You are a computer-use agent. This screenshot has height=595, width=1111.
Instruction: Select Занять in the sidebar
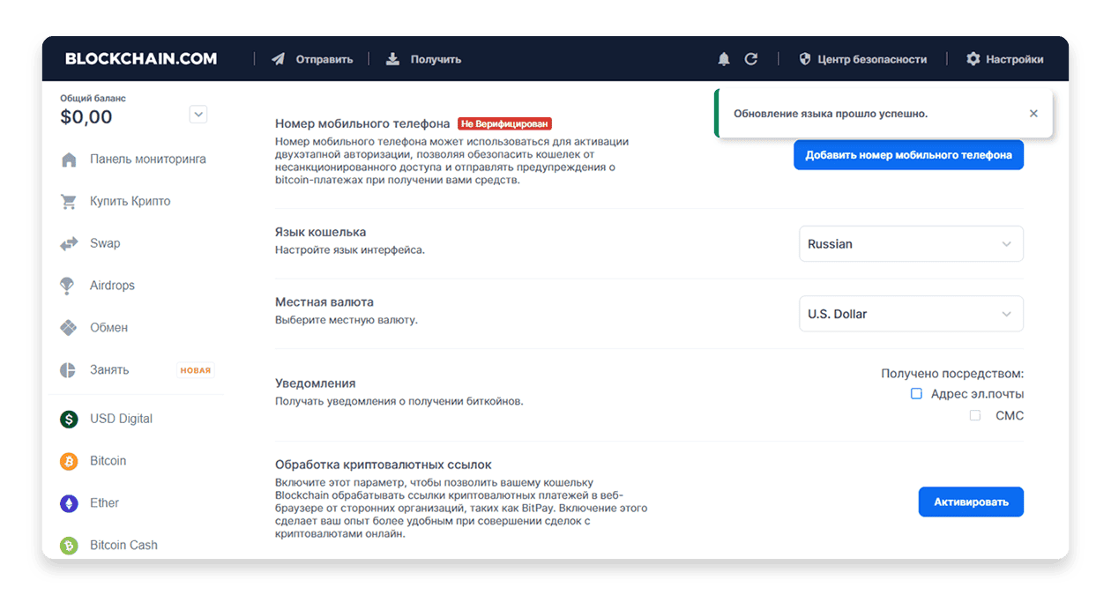109,370
